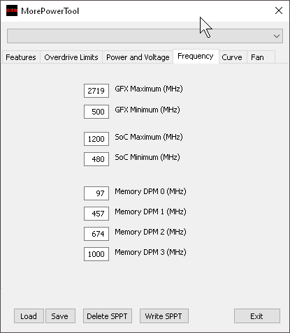The height and width of the screenshot is (333, 290).
Task: Click the Load button
Action: coord(29,316)
